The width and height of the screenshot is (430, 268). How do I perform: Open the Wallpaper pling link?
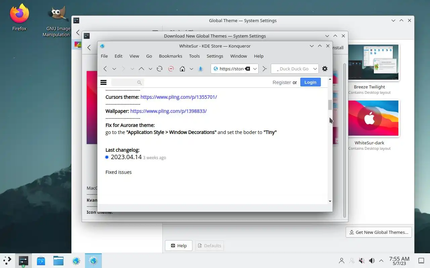168,111
